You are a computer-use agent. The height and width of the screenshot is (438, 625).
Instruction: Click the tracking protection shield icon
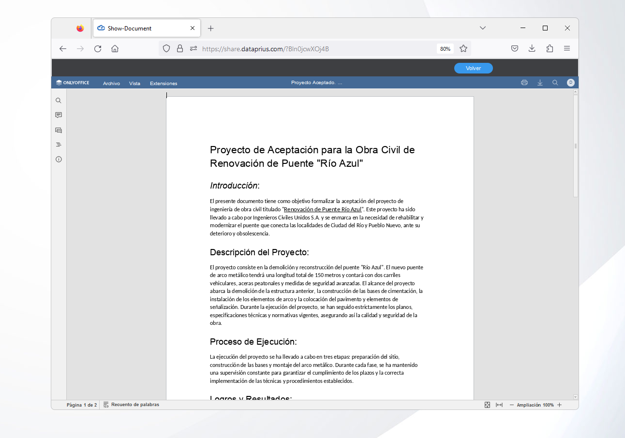click(166, 48)
